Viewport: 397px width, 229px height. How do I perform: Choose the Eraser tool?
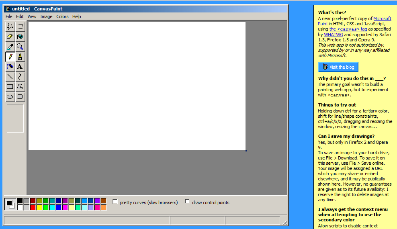(x=10, y=37)
